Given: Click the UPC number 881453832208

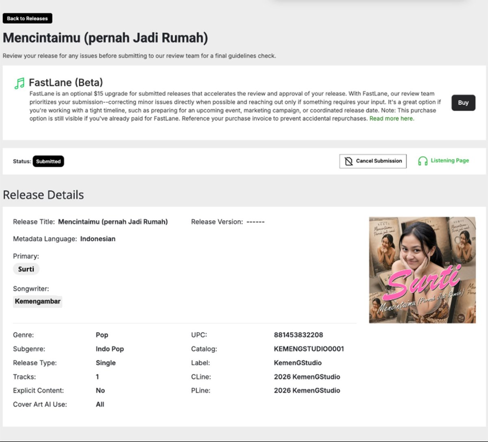Looking at the screenshot, I should pyautogui.click(x=298, y=335).
